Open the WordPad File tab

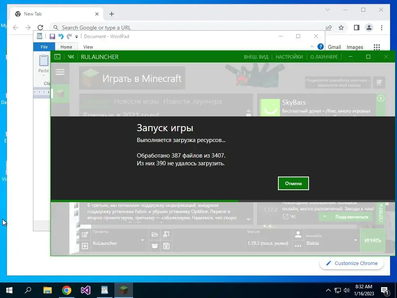pyautogui.click(x=44, y=47)
